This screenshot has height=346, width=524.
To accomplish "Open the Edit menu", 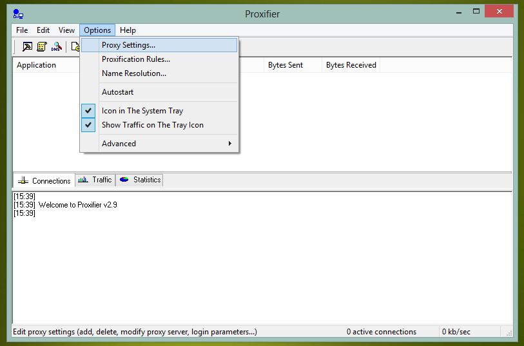I will click(43, 30).
